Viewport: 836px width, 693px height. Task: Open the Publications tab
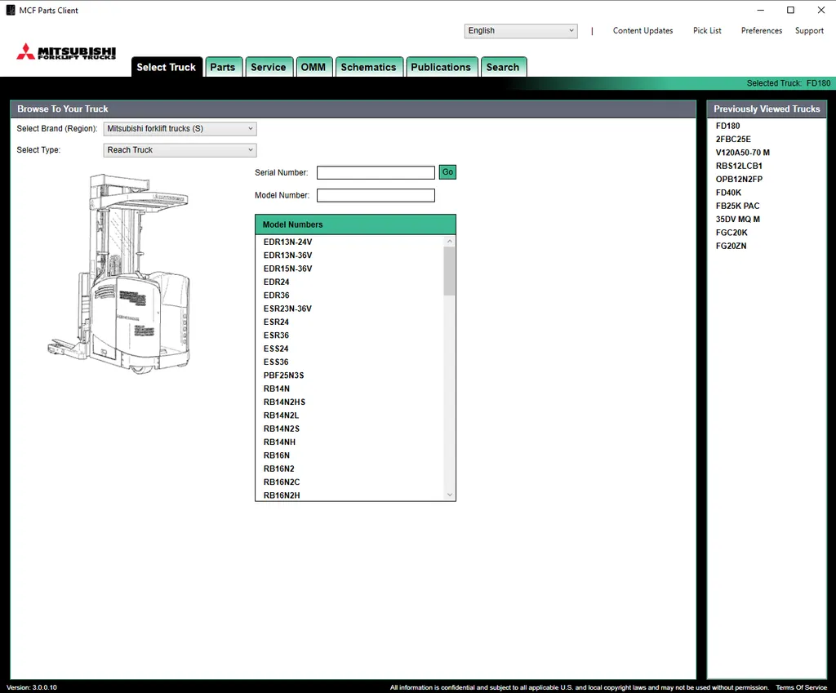tap(441, 67)
